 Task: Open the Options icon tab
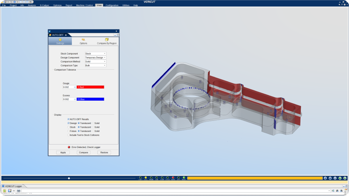tap(83, 40)
